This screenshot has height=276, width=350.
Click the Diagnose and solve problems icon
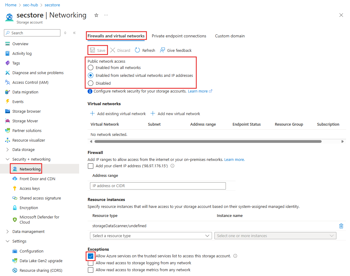pyautogui.click(x=8, y=73)
